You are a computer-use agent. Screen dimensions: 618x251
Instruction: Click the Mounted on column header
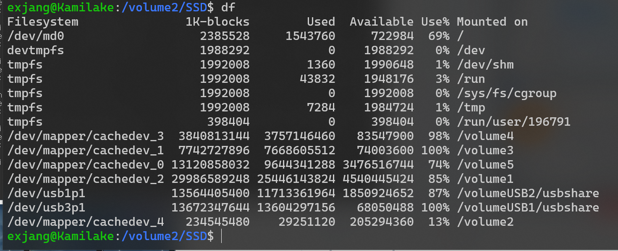click(492, 22)
